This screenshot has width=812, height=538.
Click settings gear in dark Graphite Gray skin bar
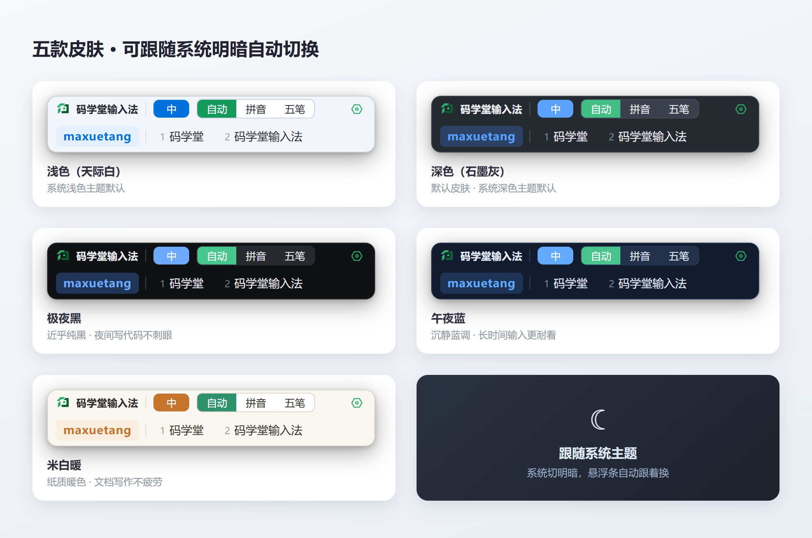pyautogui.click(x=741, y=109)
